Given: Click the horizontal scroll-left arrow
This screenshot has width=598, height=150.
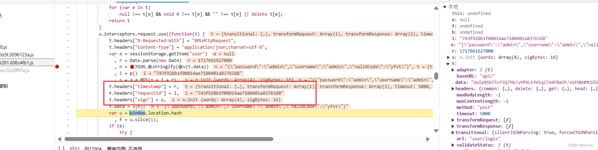Looking at the screenshot, I should 59,139.
